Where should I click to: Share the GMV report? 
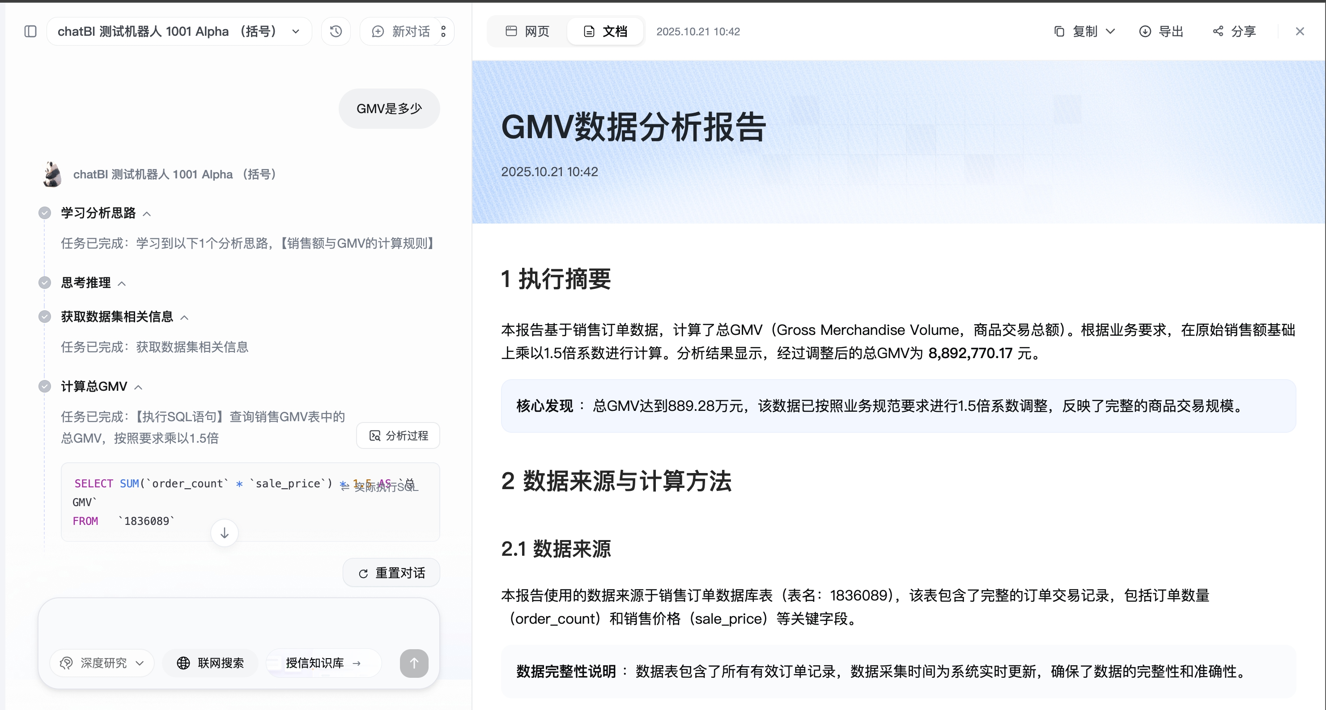coord(1234,31)
